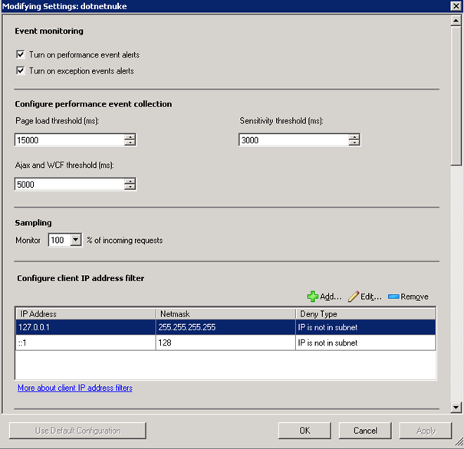464x449 pixels.
Task: Close the Modifying Settings dialog
Action: tap(456, 6)
